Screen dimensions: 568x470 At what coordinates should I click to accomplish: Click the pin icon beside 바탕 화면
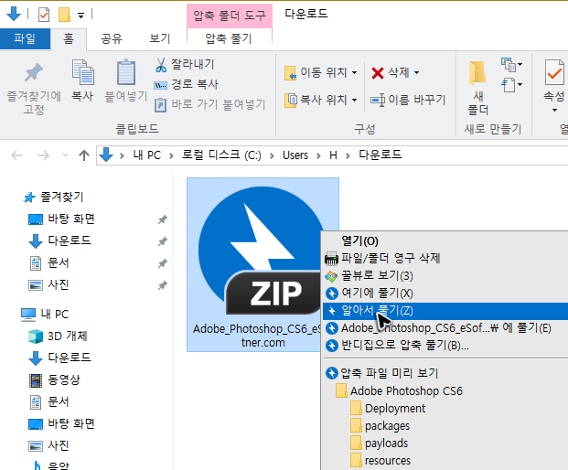[162, 219]
